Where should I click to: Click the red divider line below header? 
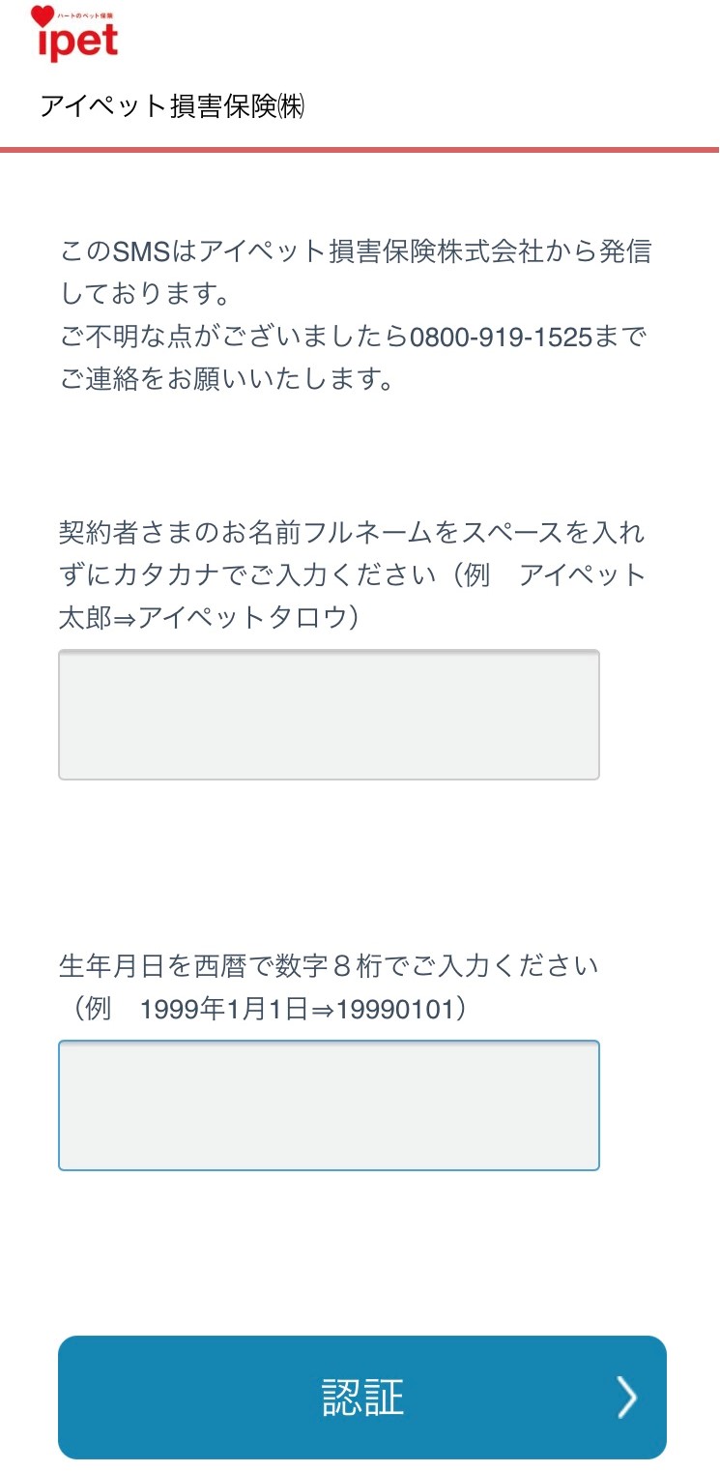pyautogui.click(x=360, y=150)
